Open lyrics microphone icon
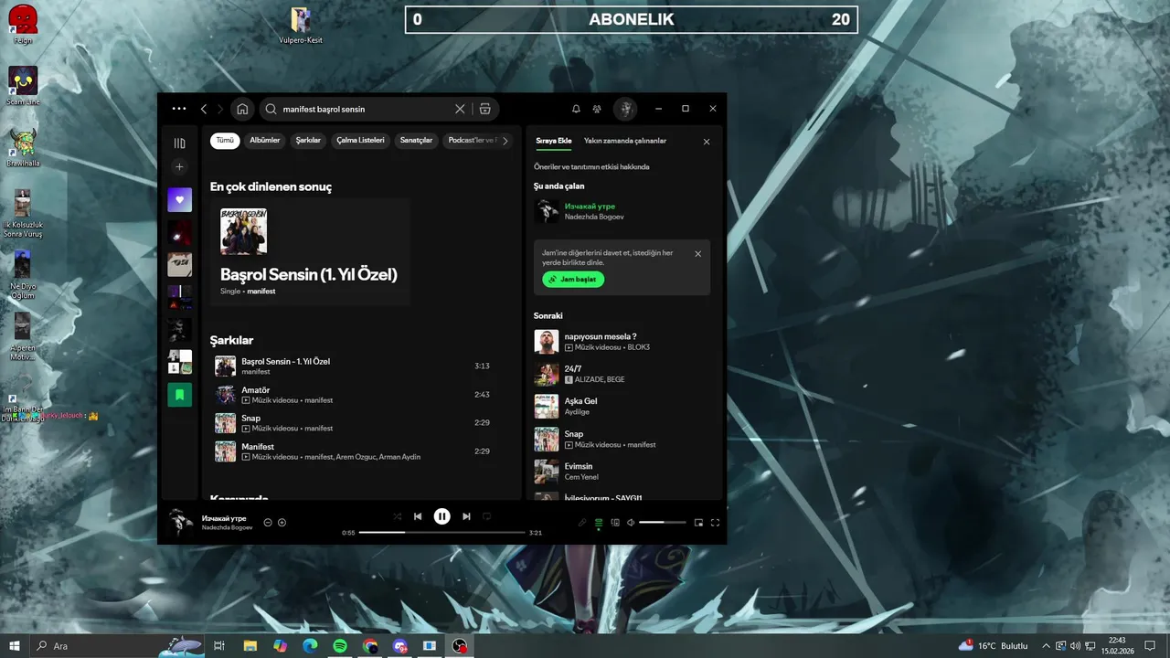 point(581,523)
